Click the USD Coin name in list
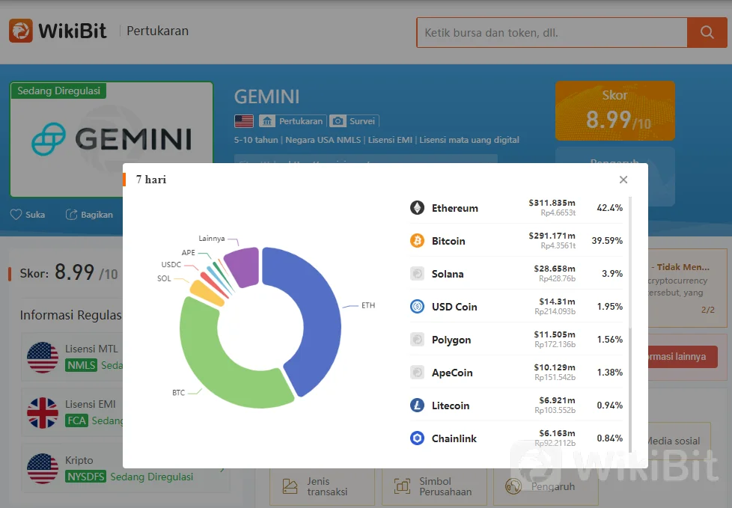 point(454,307)
